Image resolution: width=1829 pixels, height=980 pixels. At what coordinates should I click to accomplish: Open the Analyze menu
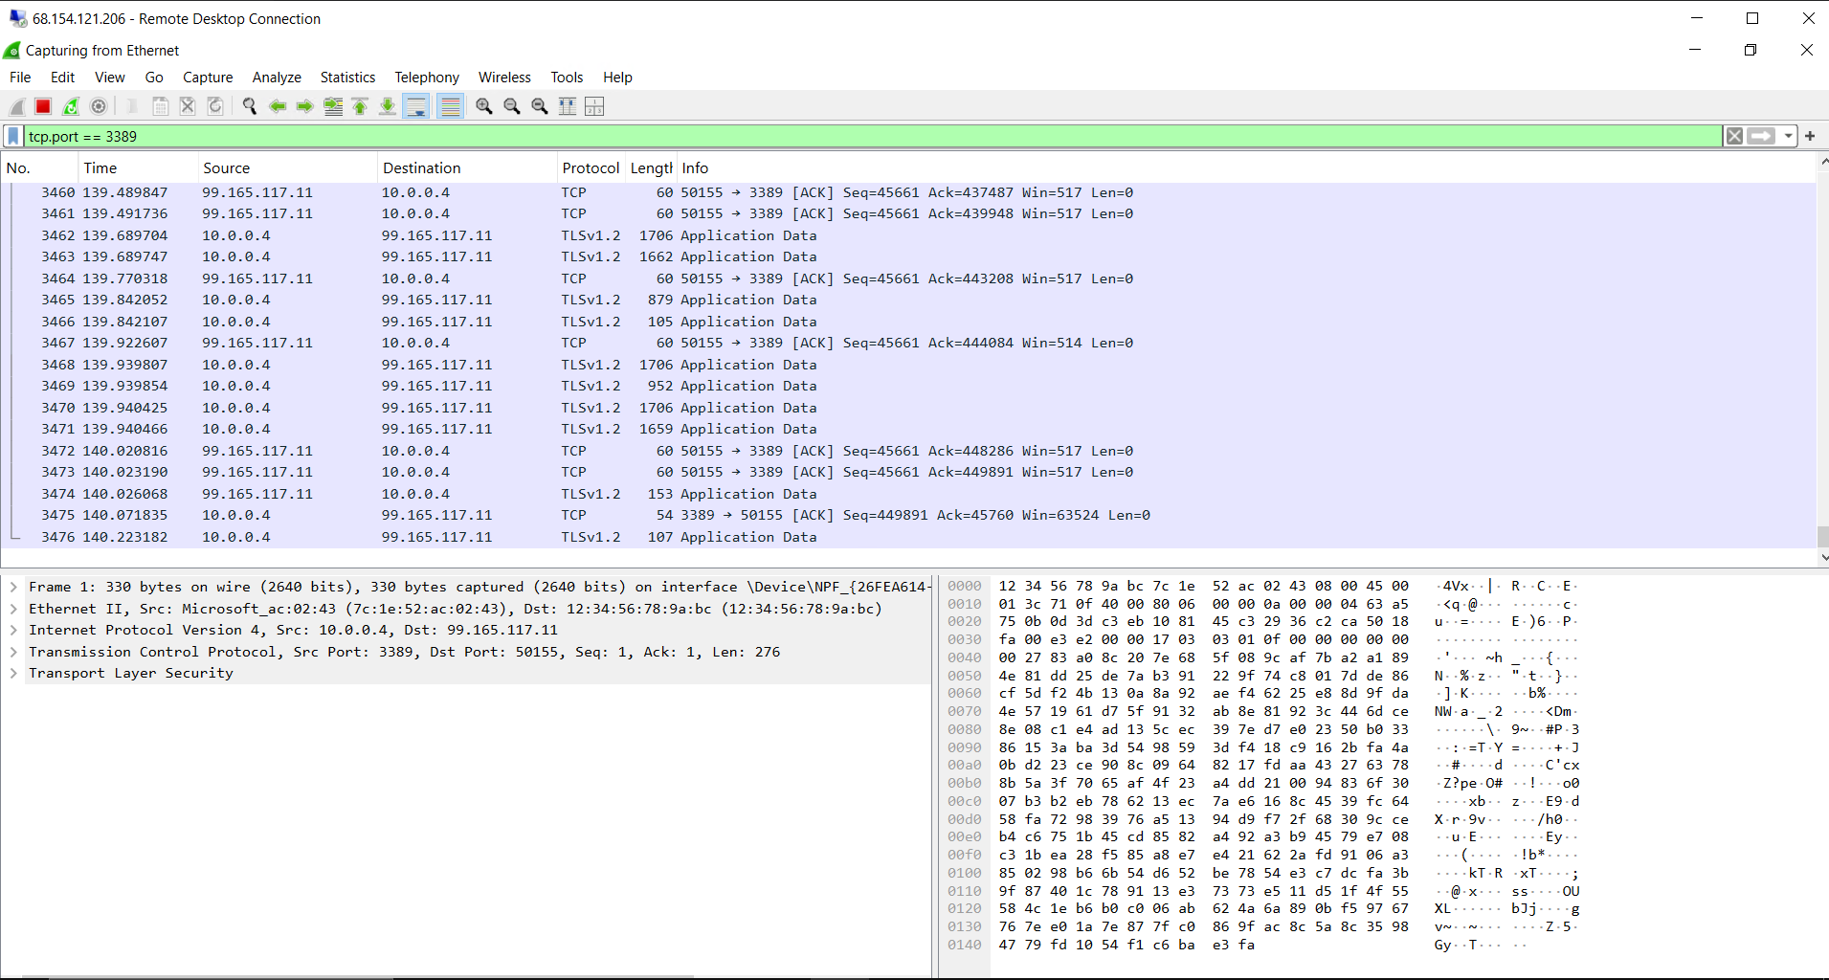point(277,78)
